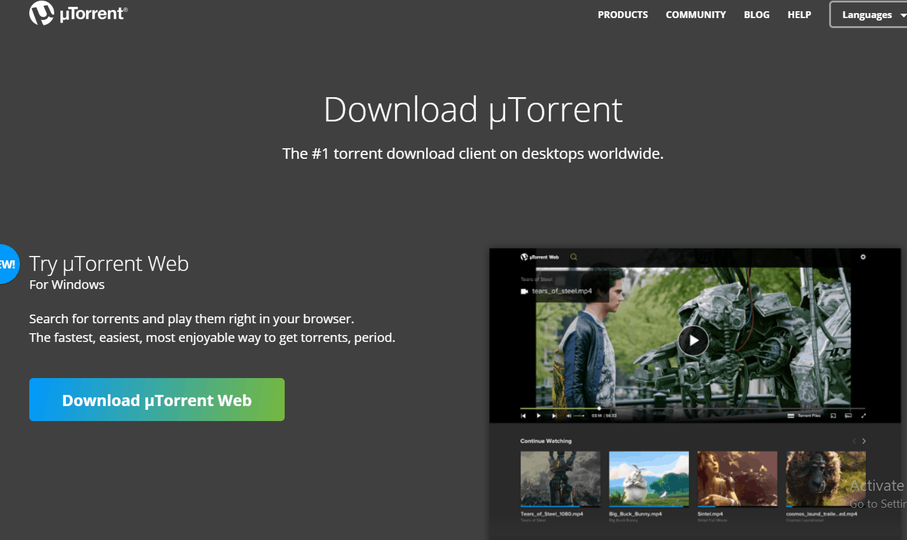Click the '#1 torrent download client' tagline
Image resolution: width=907 pixels, height=540 pixels.
[x=473, y=154]
